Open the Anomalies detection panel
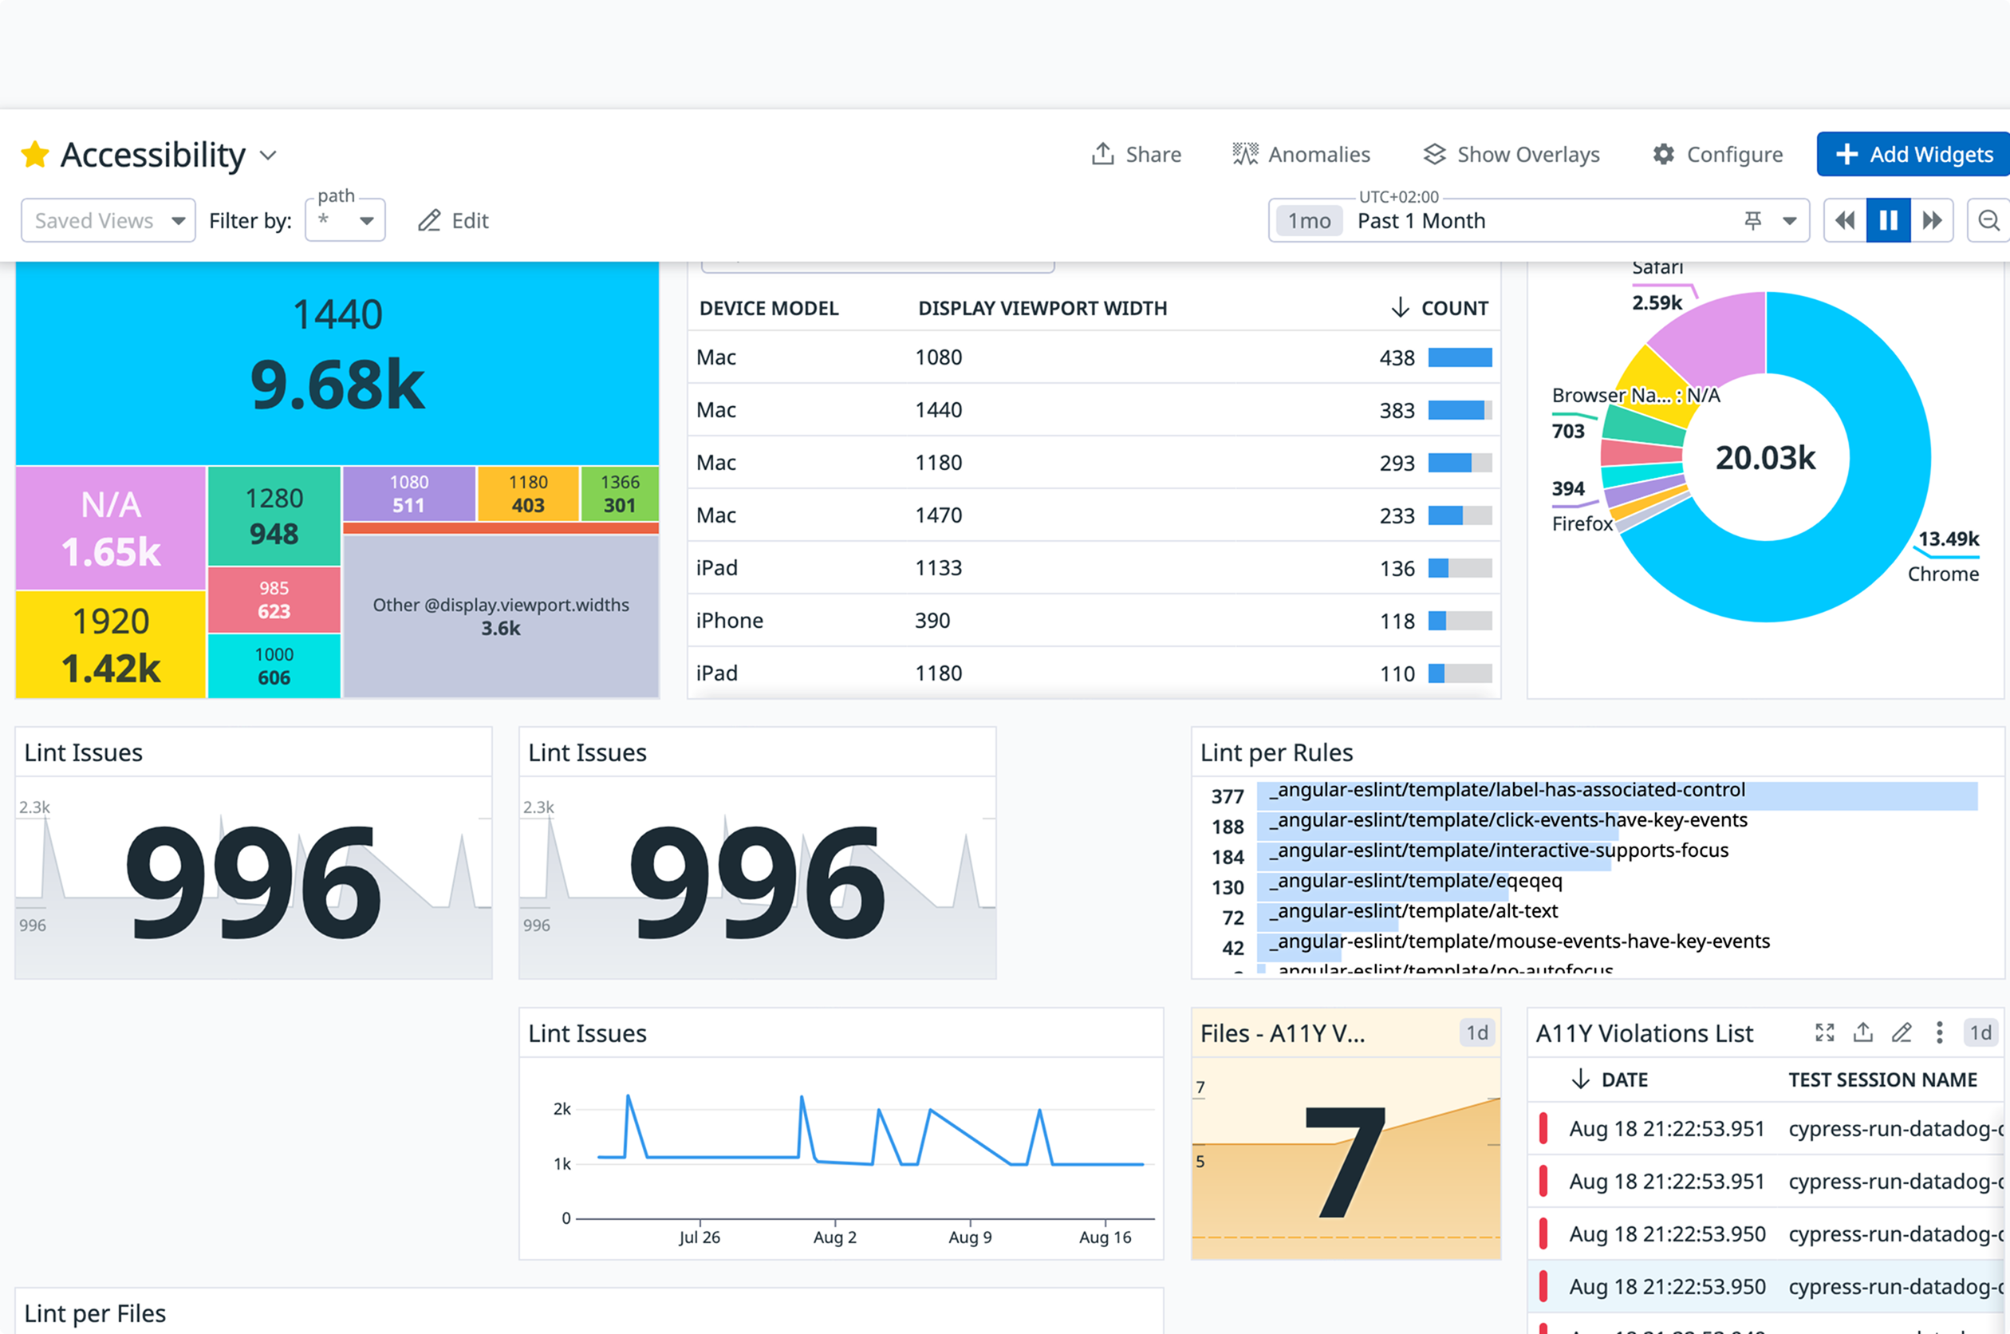 pos(1301,154)
